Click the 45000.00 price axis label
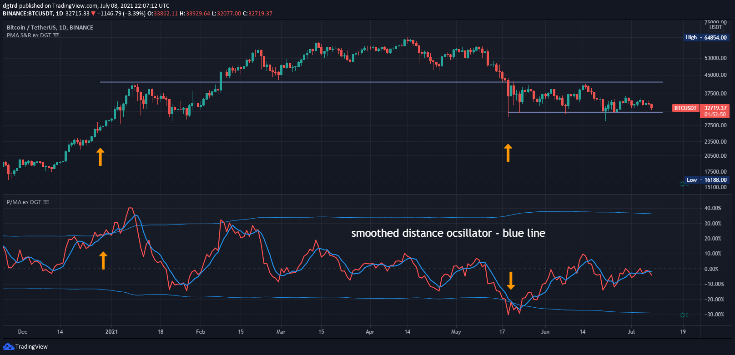 [x=715, y=75]
